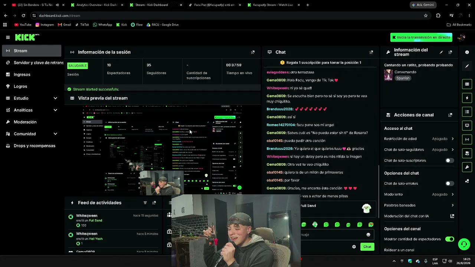Open the taskbar clock and date
Screen dimensions: 475x267
click(x=463, y=261)
